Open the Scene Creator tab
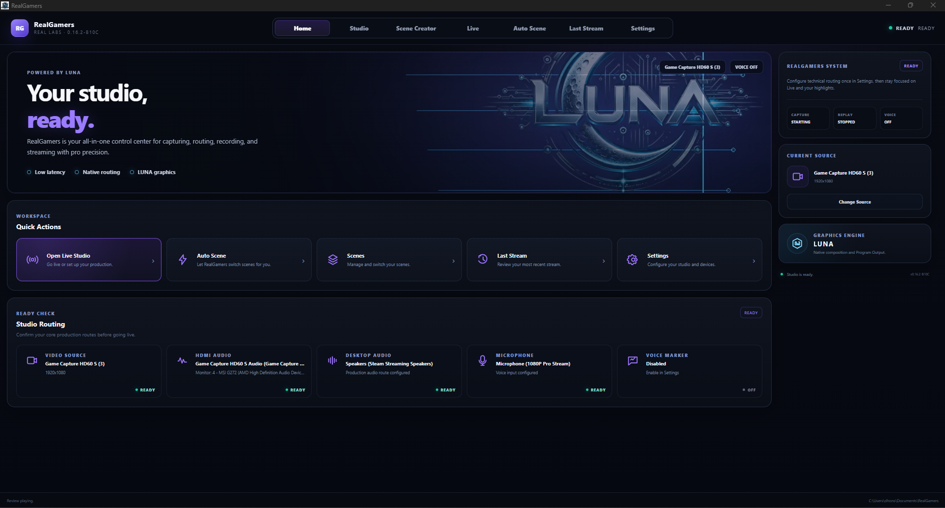945x508 pixels. coord(416,28)
